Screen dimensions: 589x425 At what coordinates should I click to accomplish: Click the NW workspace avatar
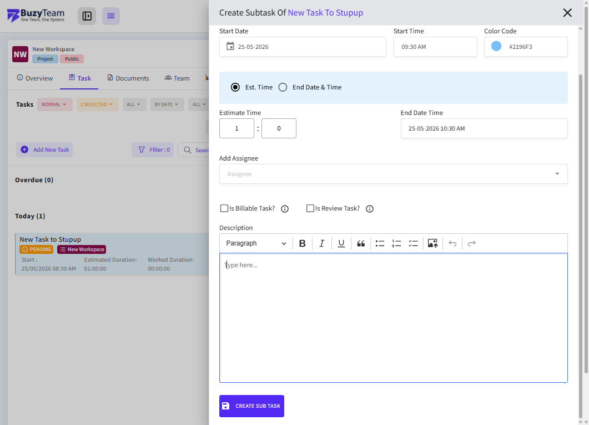(x=21, y=54)
